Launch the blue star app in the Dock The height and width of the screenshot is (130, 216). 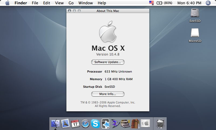(x=105, y=123)
